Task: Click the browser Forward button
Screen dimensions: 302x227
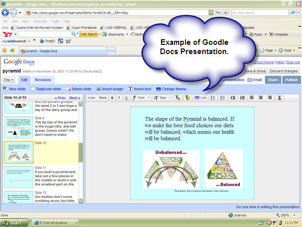Action: (13, 13)
